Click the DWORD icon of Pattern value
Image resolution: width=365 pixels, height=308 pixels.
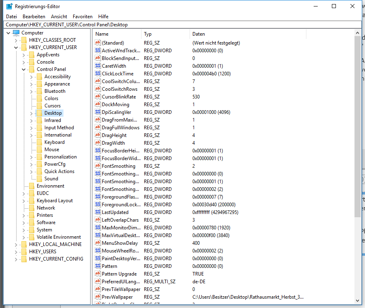click(98, 266)
